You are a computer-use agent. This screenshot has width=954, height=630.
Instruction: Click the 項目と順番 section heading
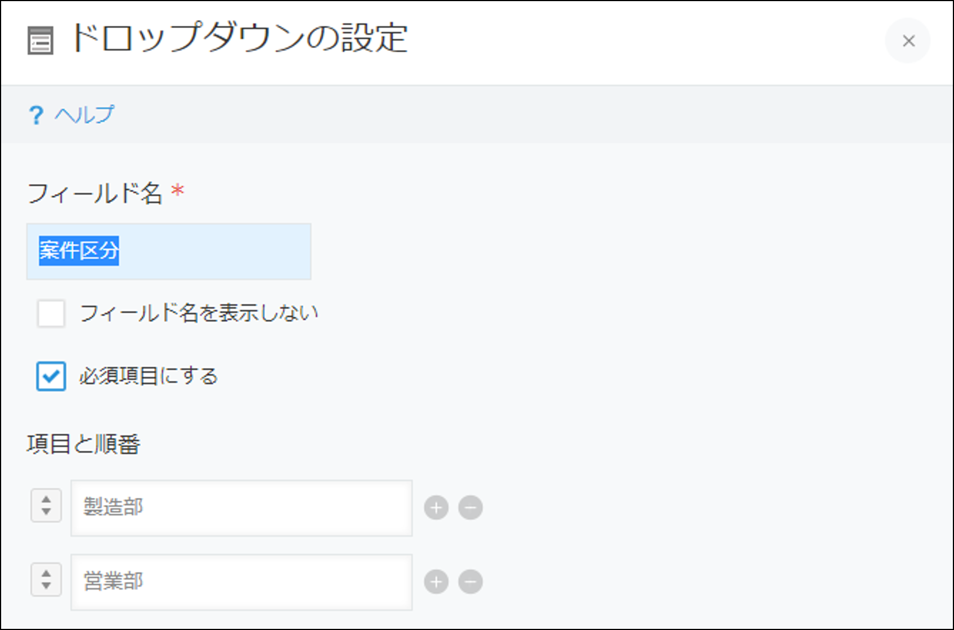[x=83, y=444]
